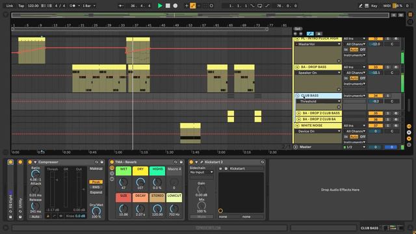Enable Draw Mode pencil icon
The image size is (416, 234).
click(361, 6)
